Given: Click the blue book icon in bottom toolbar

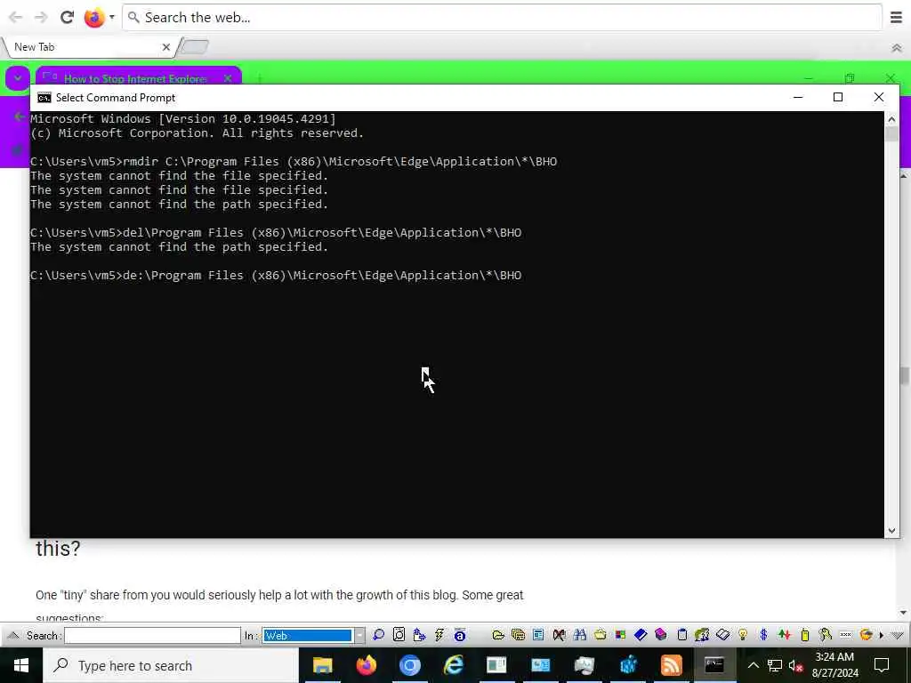Looking at the screenshot, I should coord(641,635).
